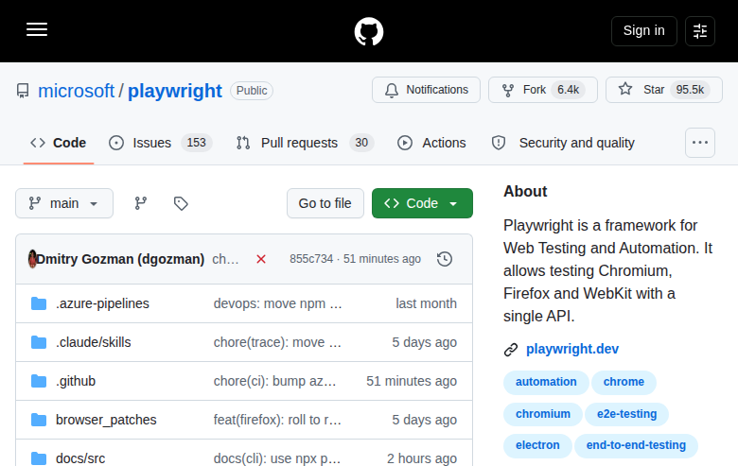Click folder icon beside .claude/skills
The image size is (738, 466).
(x=39, y=342)
